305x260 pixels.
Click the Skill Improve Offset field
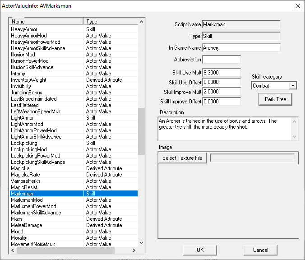pos(222,102)
